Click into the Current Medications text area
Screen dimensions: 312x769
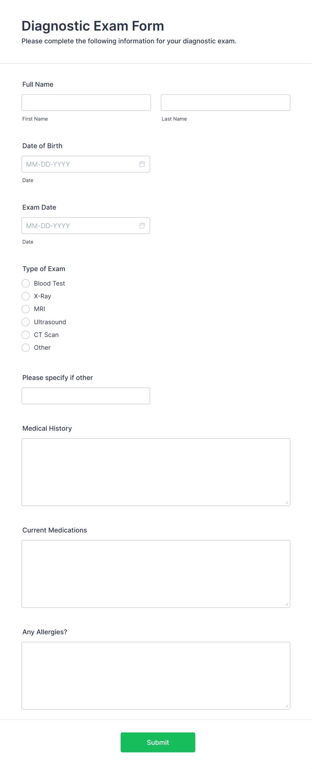(156, 574)
